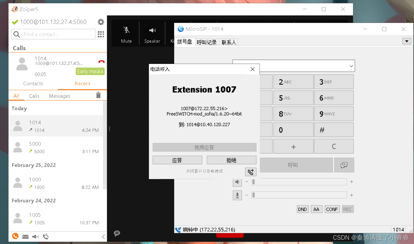Open the number entry dropdown in MicroSIP

[351, 66]
